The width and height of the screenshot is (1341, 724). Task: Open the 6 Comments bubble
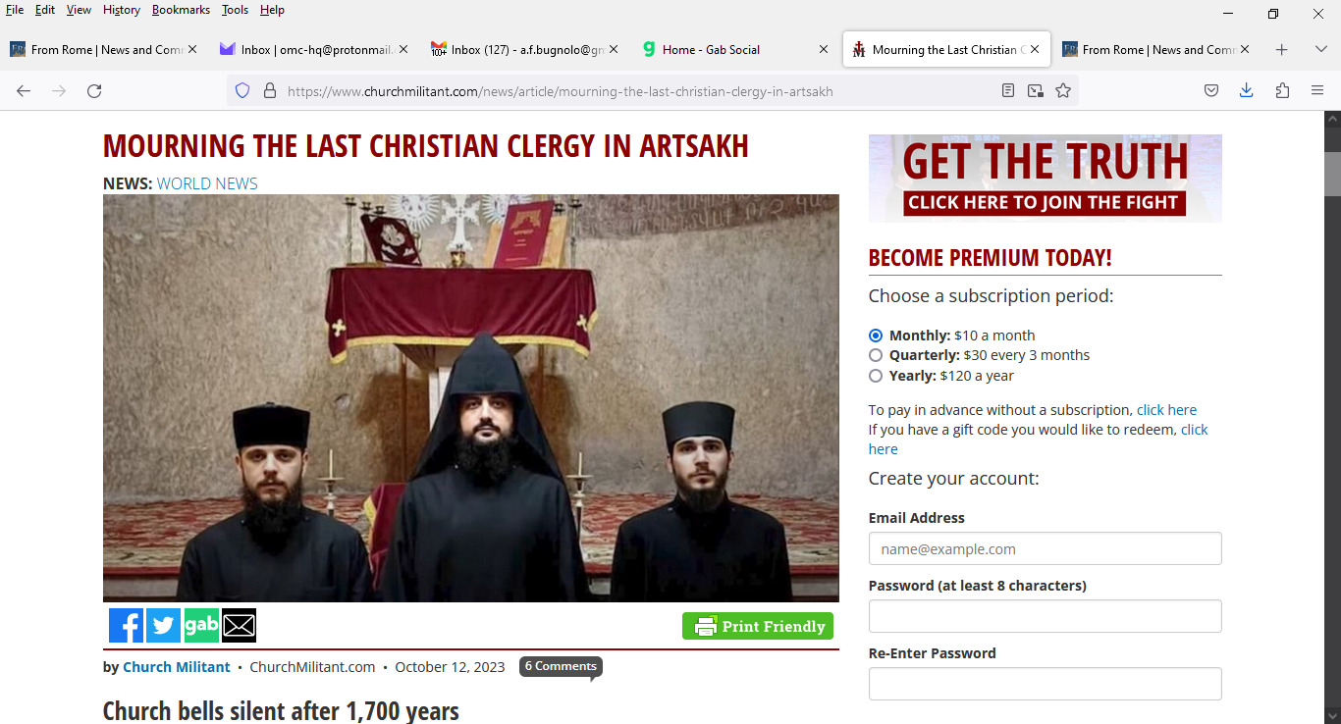point(561,667)
